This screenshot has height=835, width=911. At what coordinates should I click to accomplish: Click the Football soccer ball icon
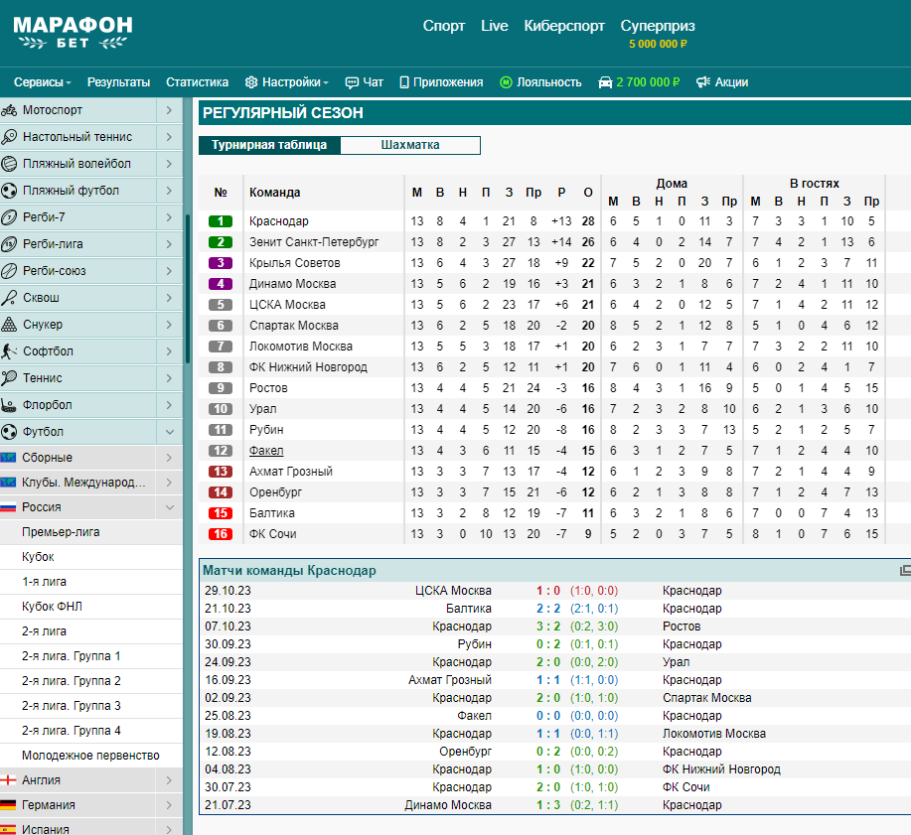click(x=9, y=432)
